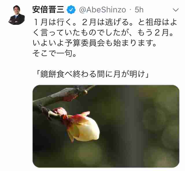The width and height of the screenshot is (185, 171).
Task: Click the 5h timestamp
Action: (x=139, y=10)
